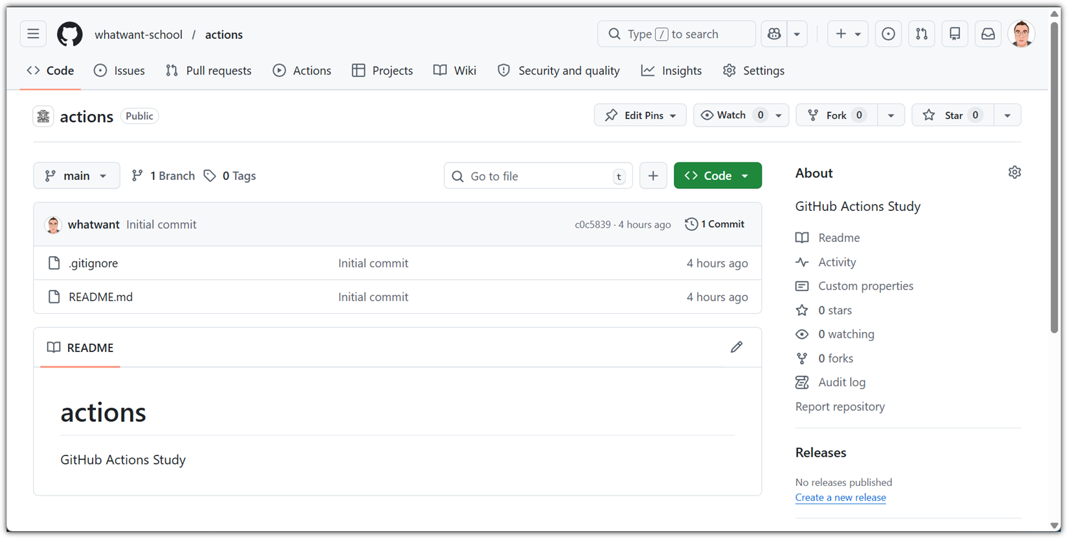Fork the actions repository

pyautogui.click(x=837, y=115)
